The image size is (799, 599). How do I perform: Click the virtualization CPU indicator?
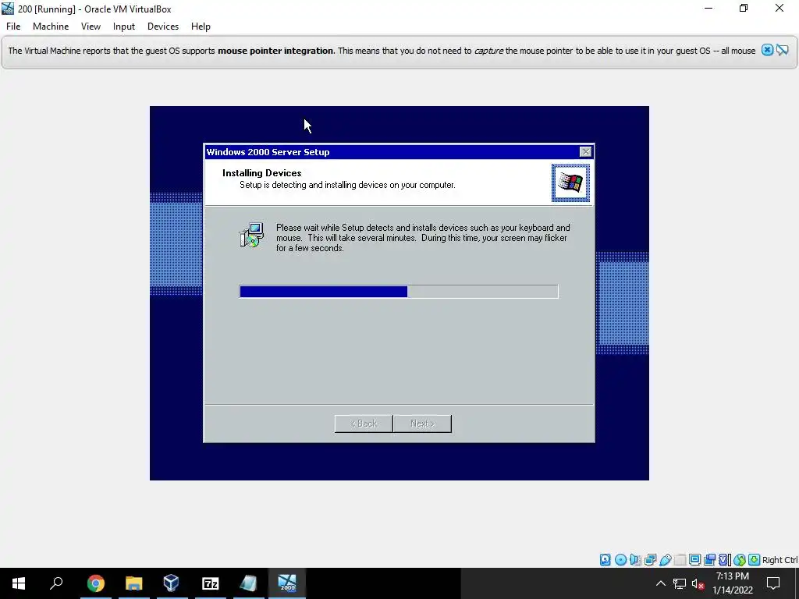point(724,560)
